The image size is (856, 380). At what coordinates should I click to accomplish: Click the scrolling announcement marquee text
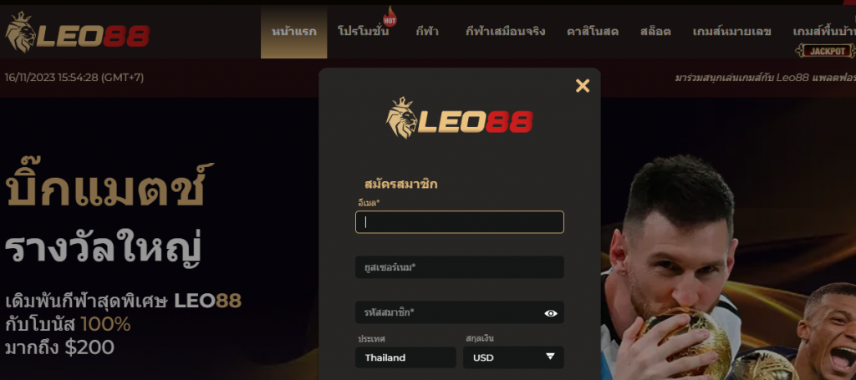click(766, 78)
